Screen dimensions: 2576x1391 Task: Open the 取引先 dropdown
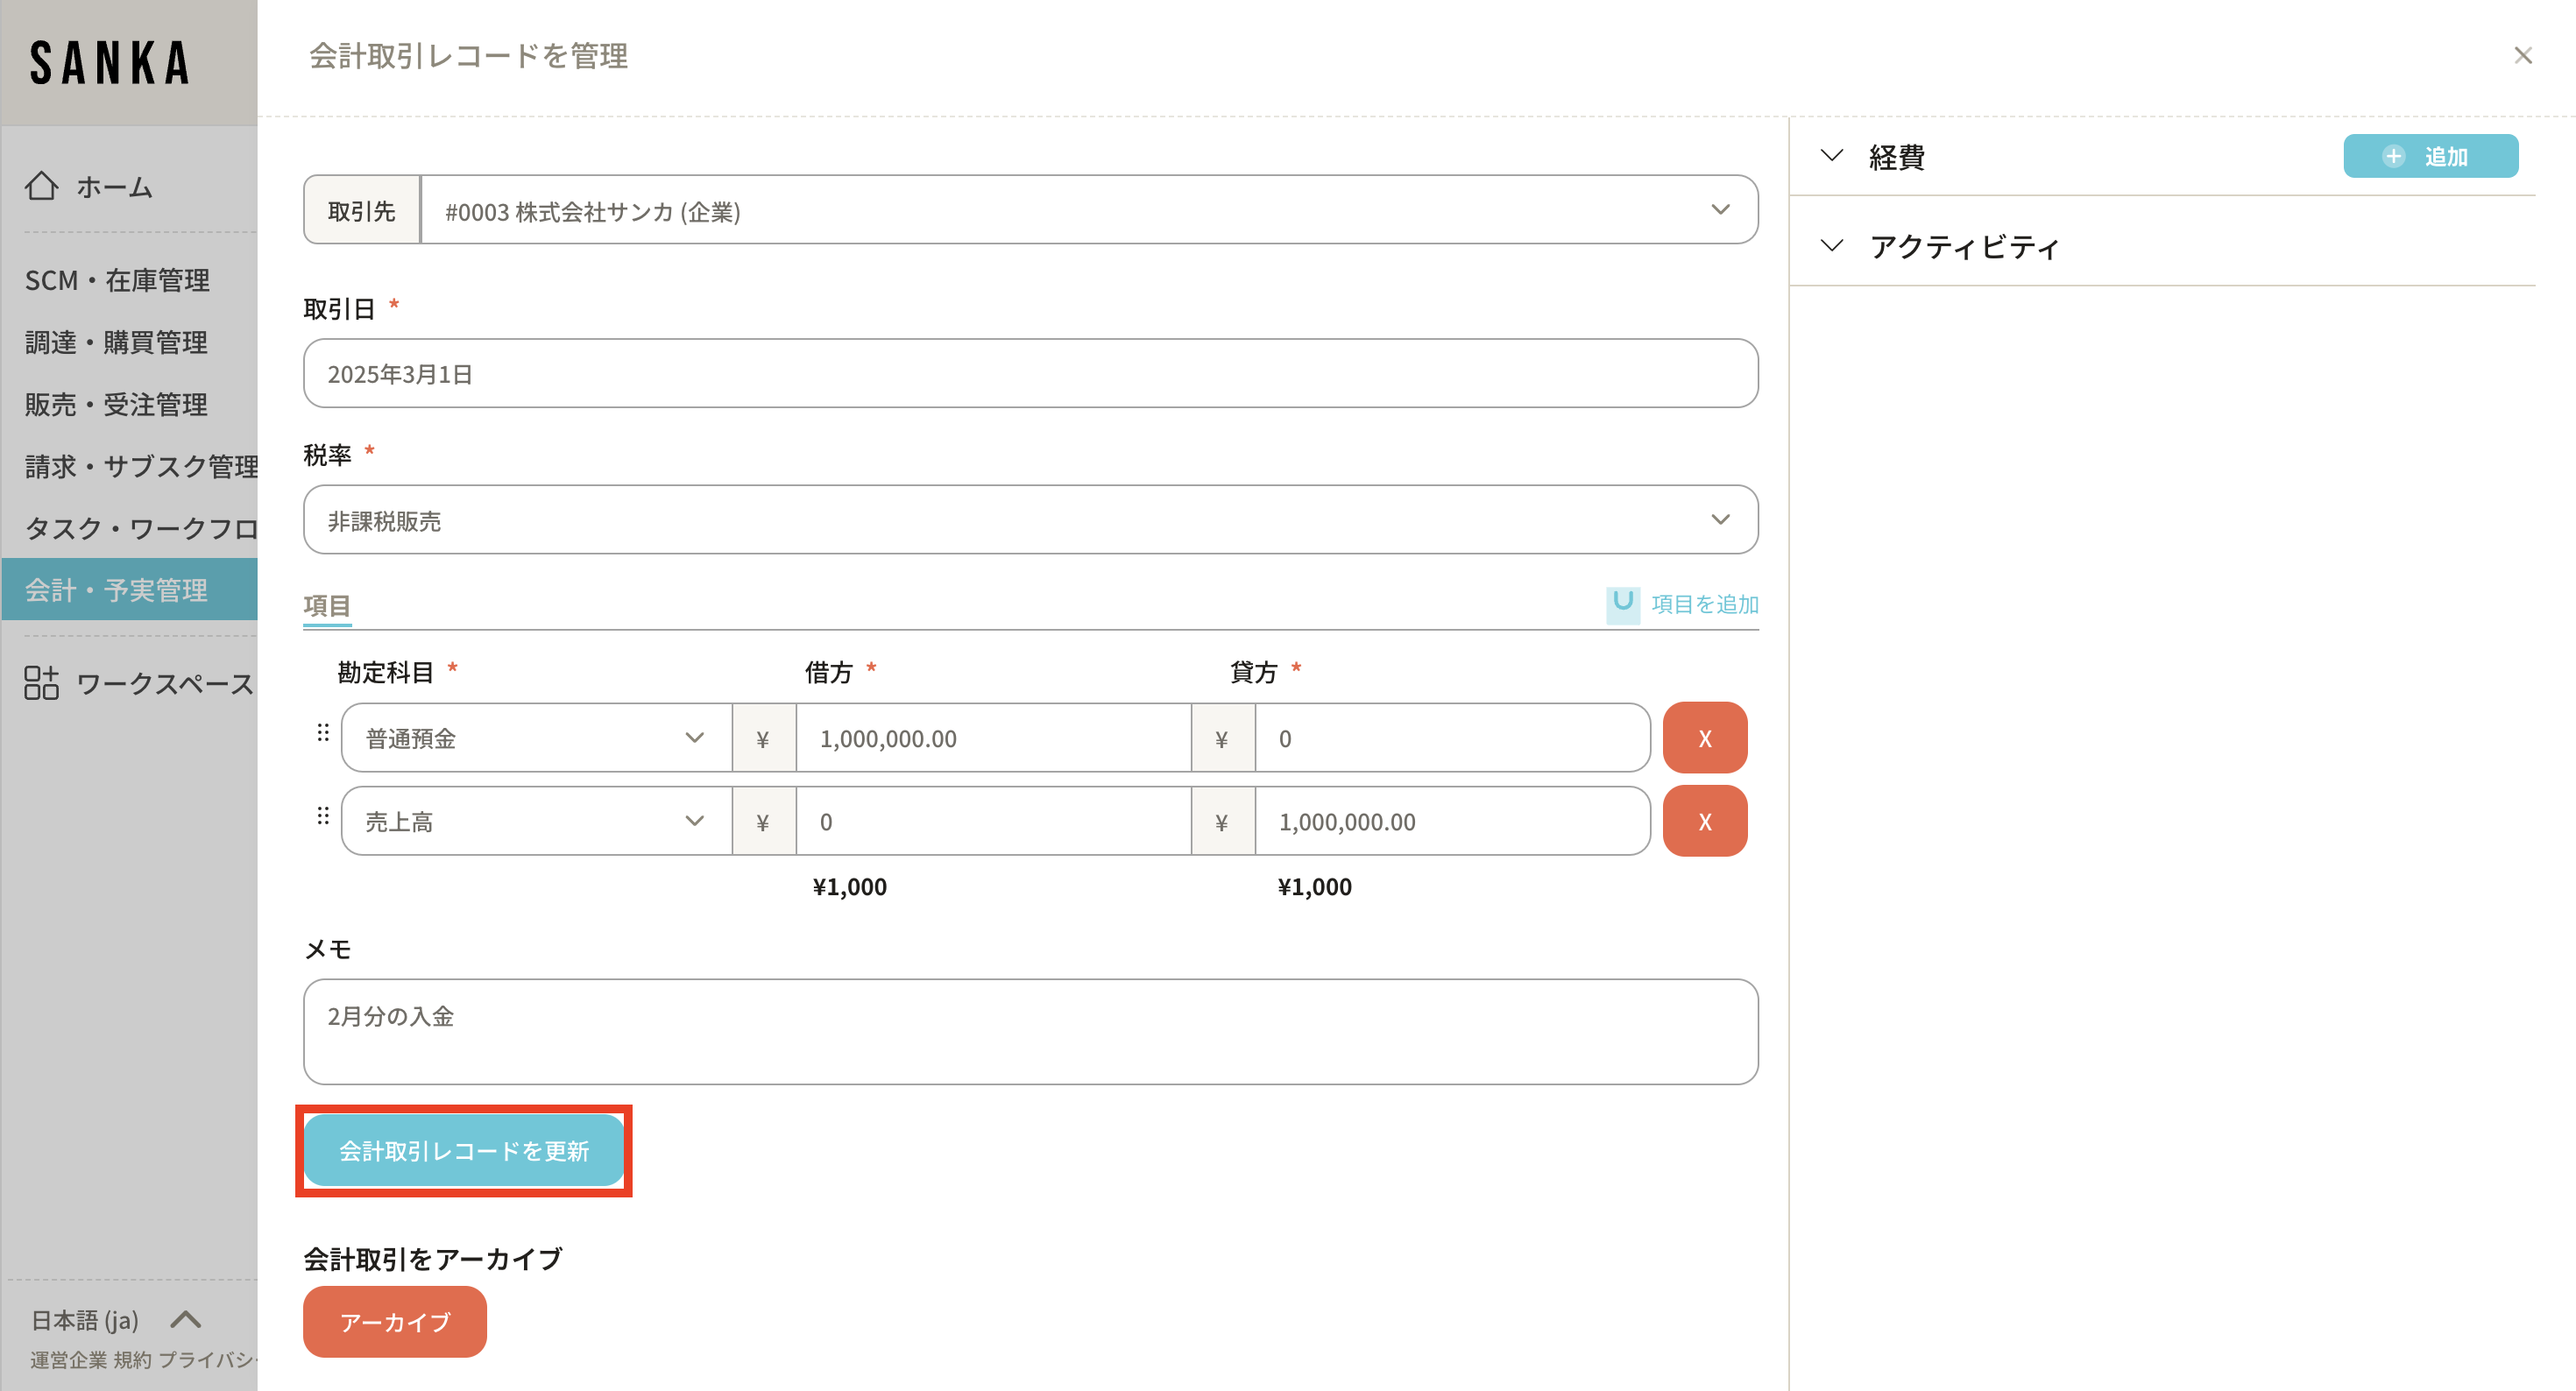[x=1088, y=210]
